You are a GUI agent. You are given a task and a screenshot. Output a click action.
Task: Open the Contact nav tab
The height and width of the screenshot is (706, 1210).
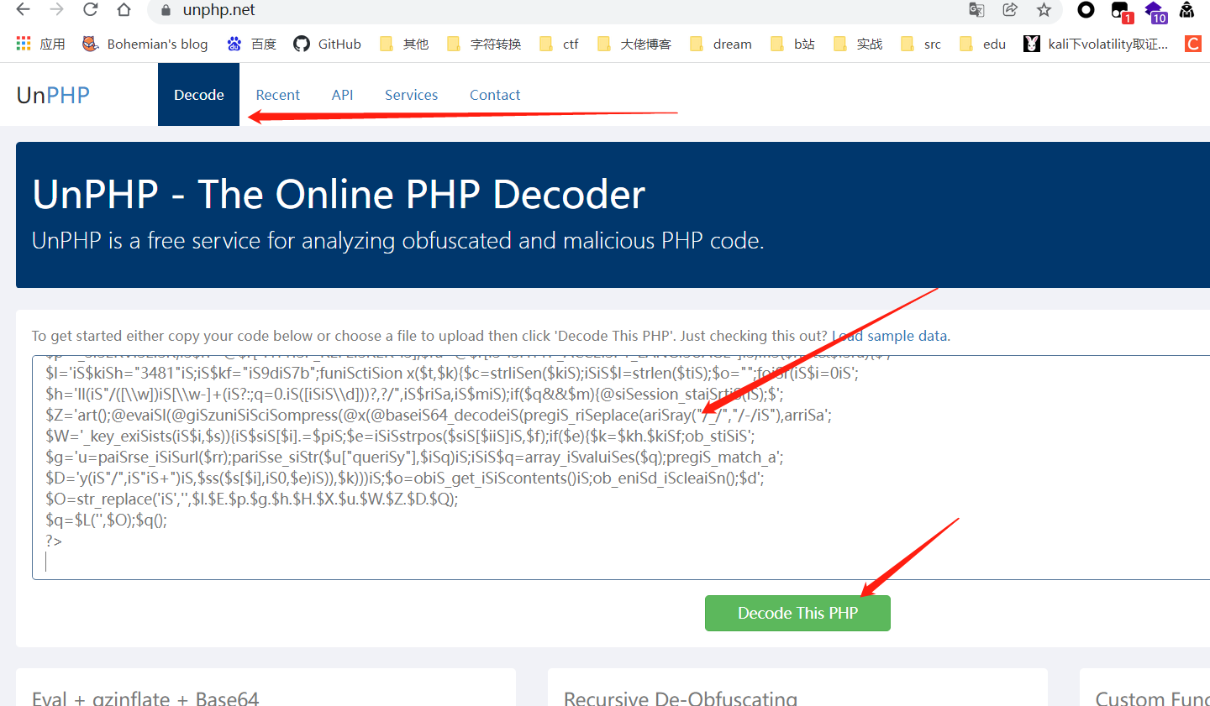(495, 95)
